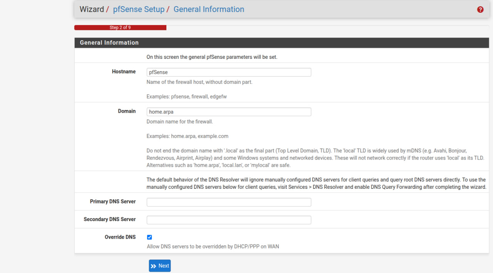Click the red help icon
The width and height of the screenshot is (493, 273).
pos(480,9)
